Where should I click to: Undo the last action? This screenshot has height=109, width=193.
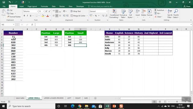coord(10,2)
